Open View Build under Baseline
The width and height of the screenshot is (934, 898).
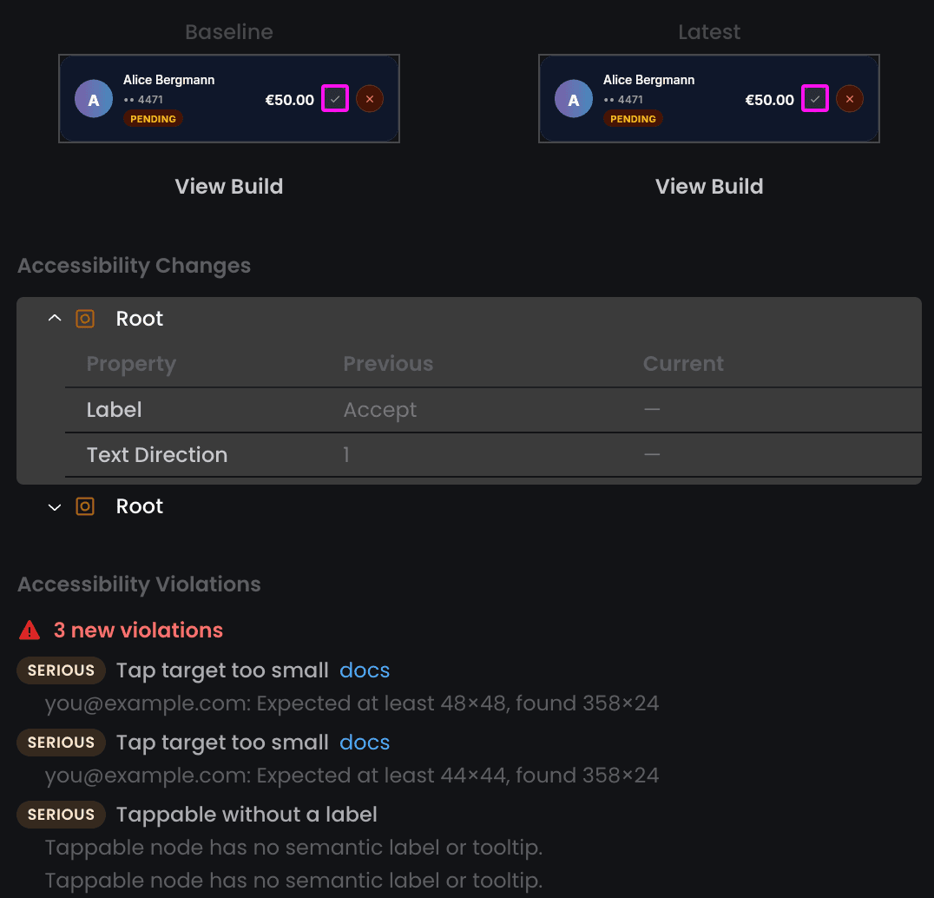click(x=229, y=187)
